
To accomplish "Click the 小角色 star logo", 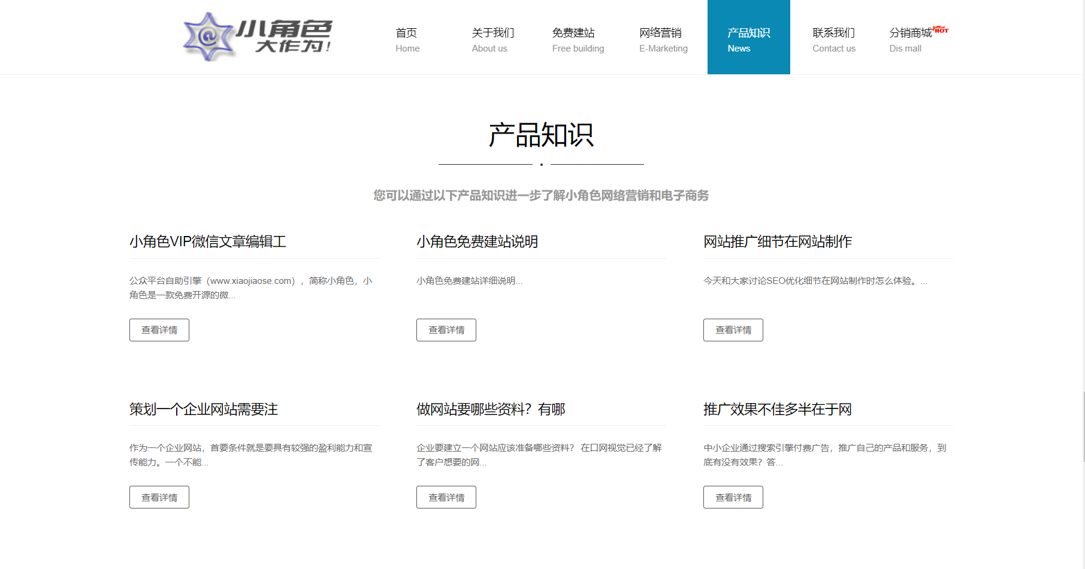I will (208, 37).
